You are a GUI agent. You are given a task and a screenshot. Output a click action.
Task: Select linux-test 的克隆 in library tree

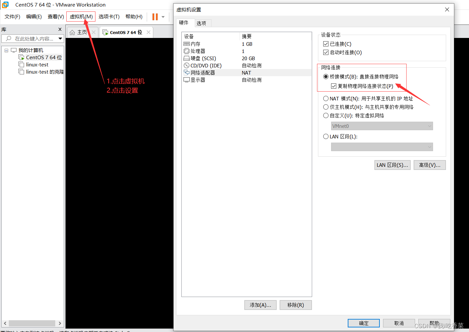click(x=45, y=72)
